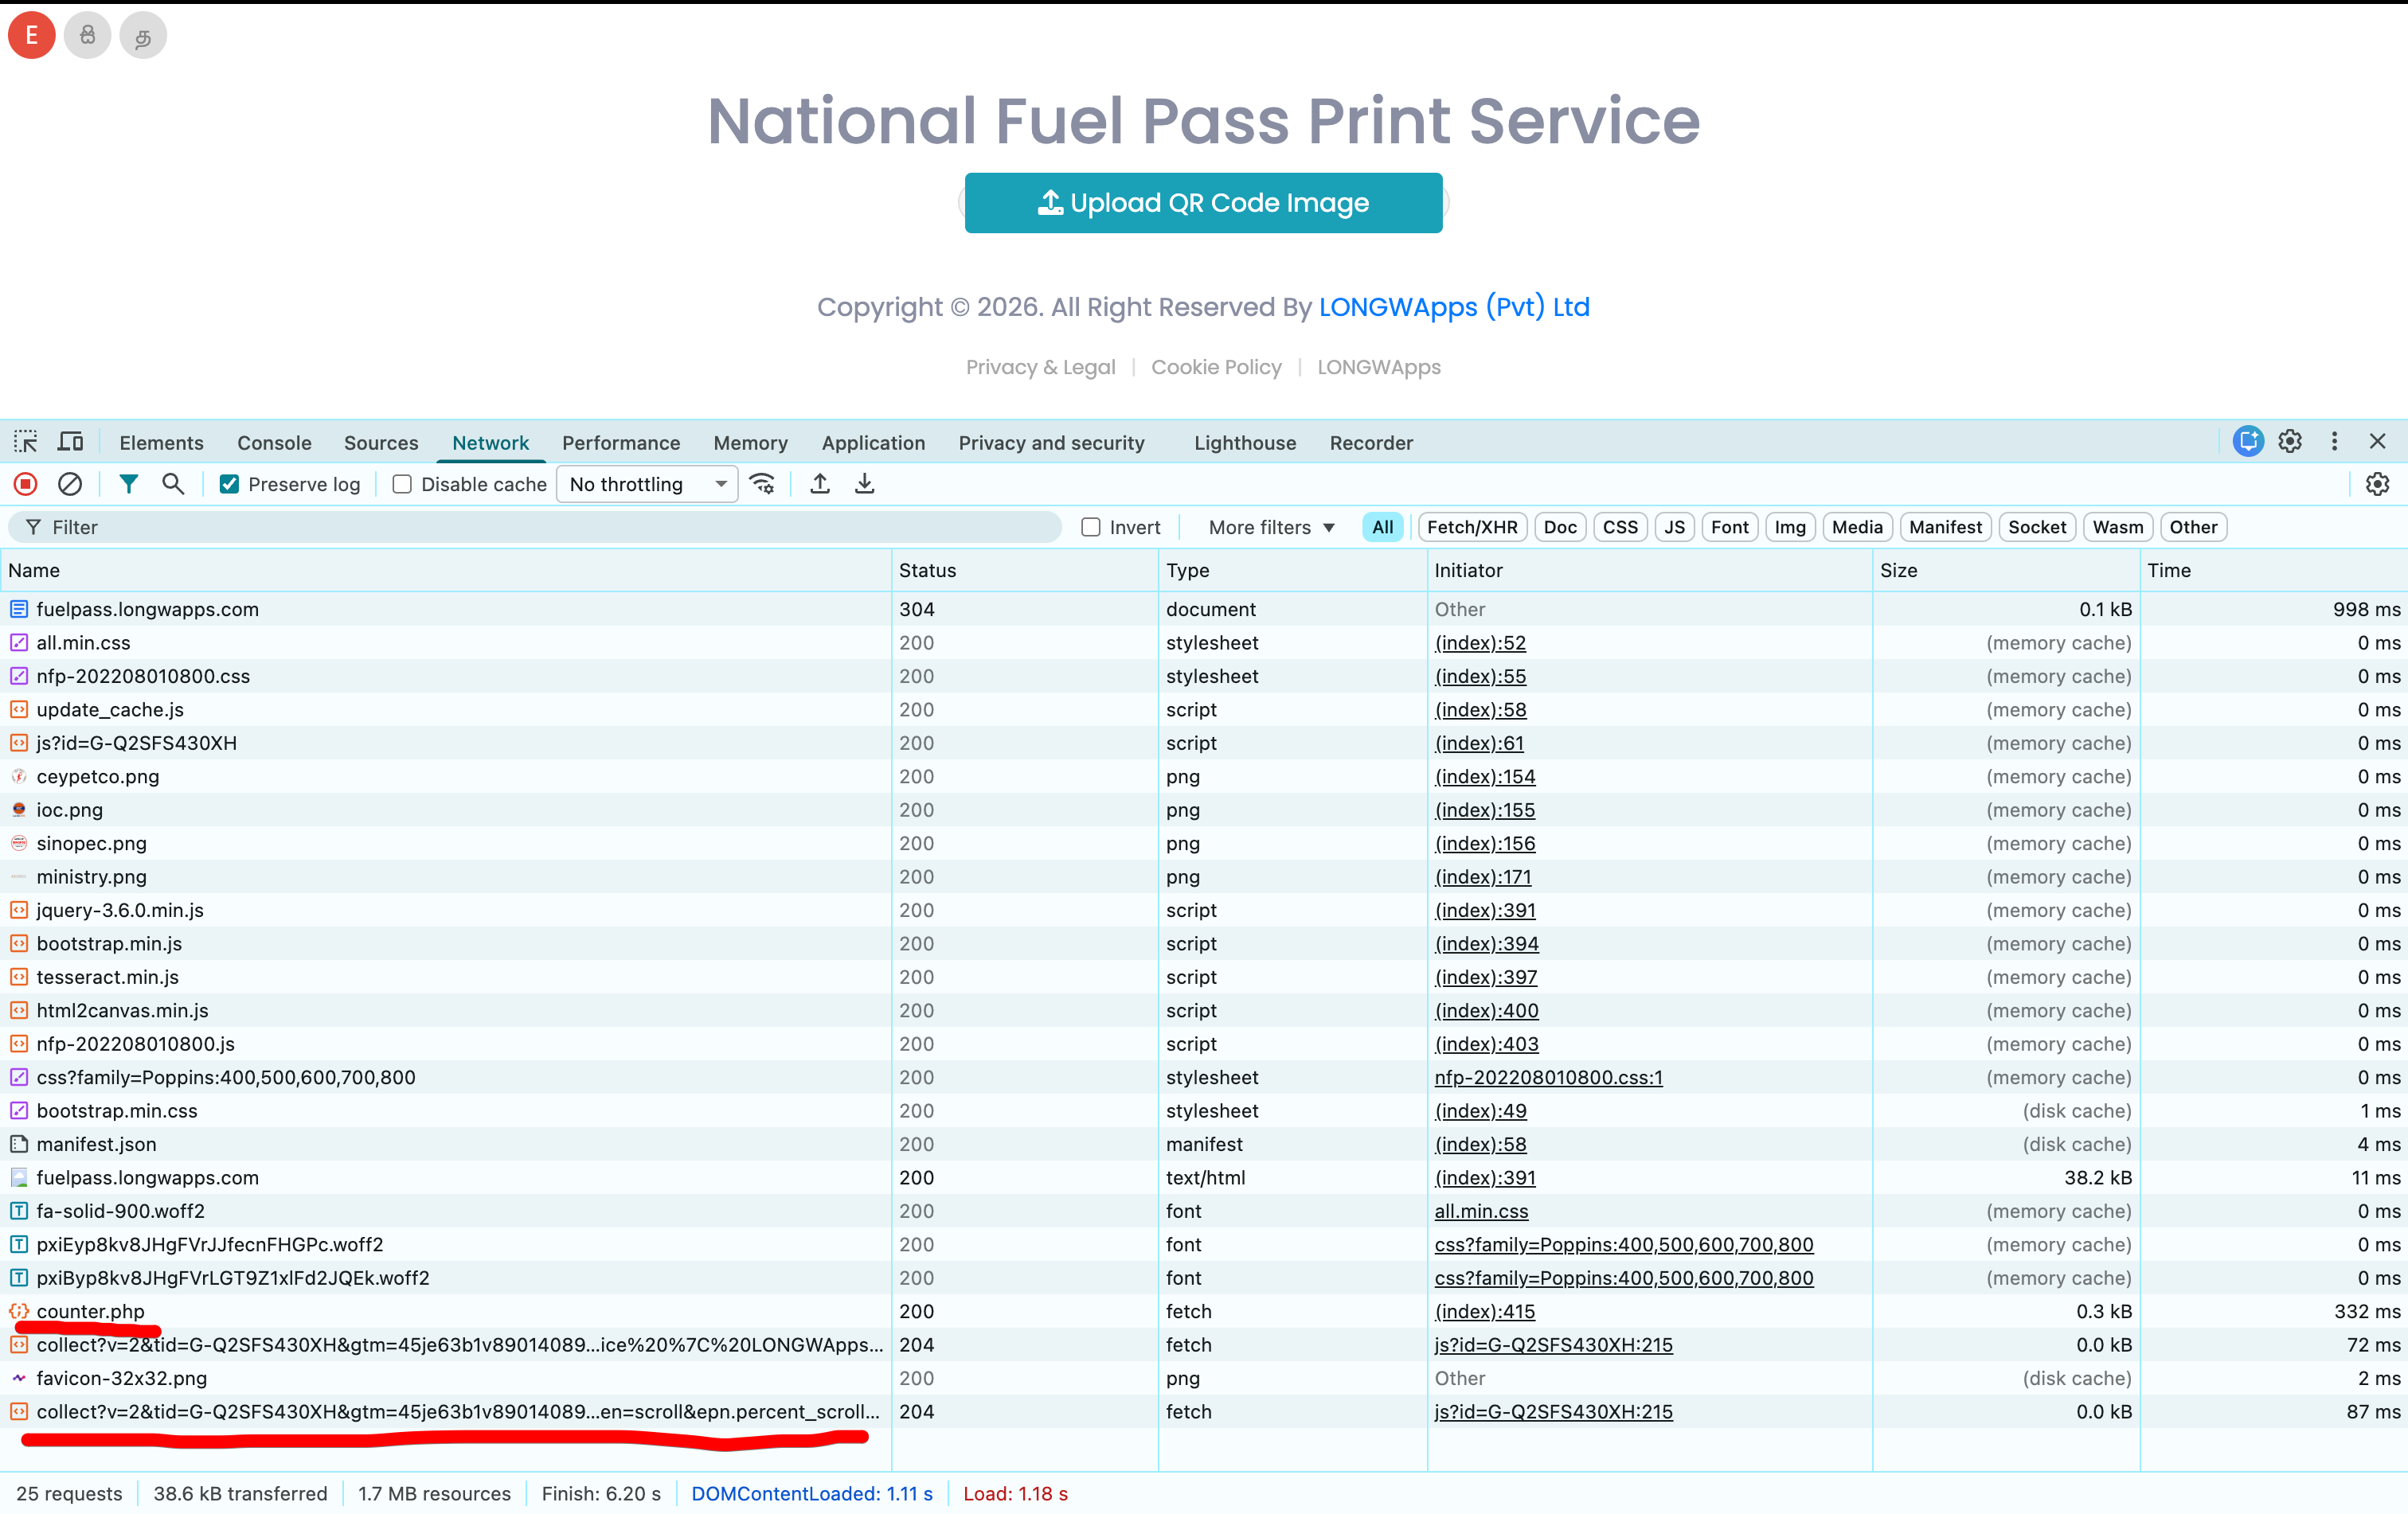The image size is (2408, 1514).
Task: Open the Sources tab
Action: (x=381, y=443)
